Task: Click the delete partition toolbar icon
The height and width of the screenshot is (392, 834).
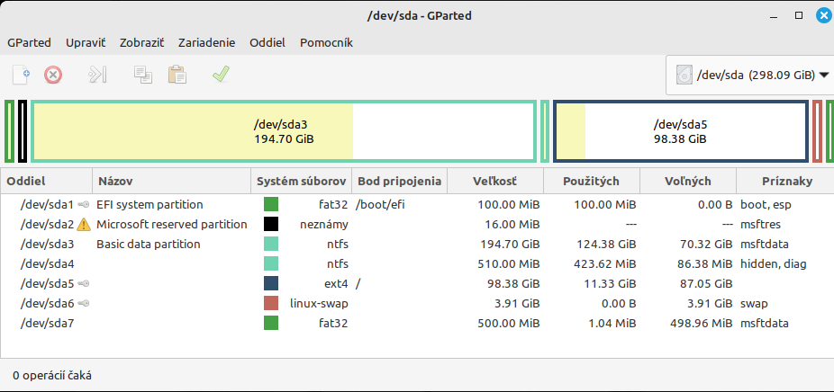Action: tap(53, 75)
